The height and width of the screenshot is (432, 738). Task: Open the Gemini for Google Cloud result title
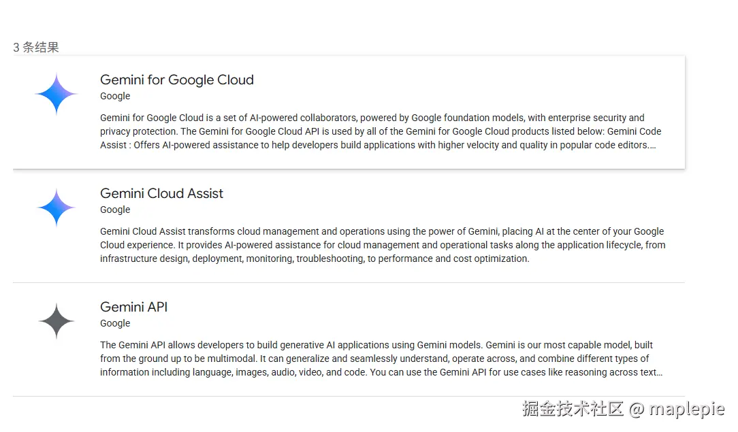(x=176, y=80)
